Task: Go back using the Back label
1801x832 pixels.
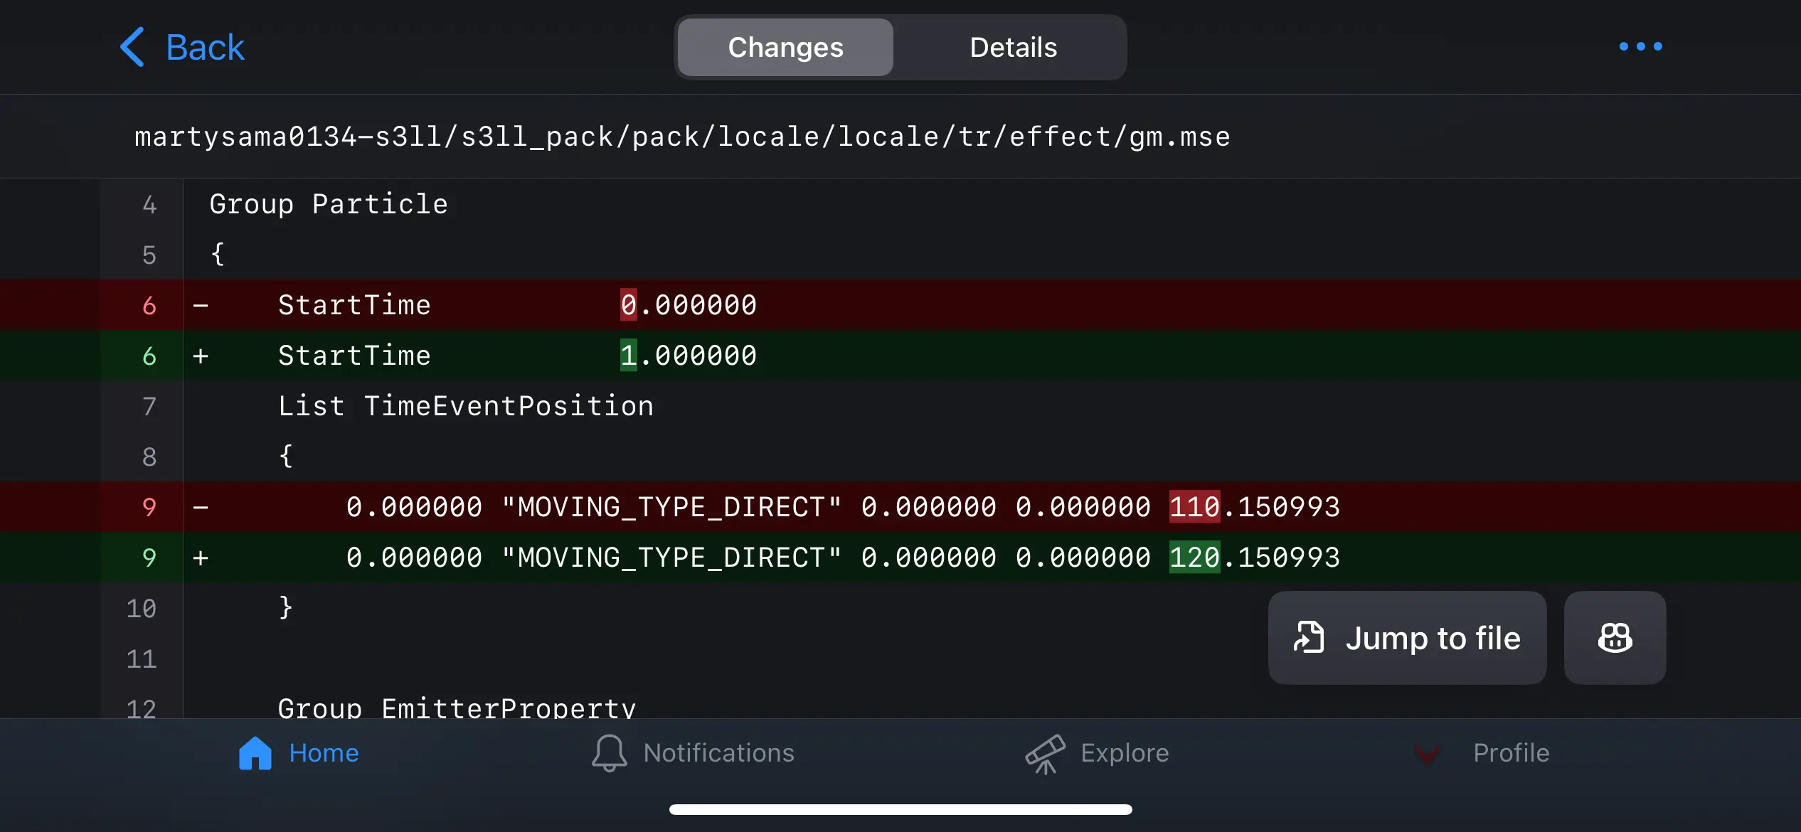Action: tap(205, 48)
